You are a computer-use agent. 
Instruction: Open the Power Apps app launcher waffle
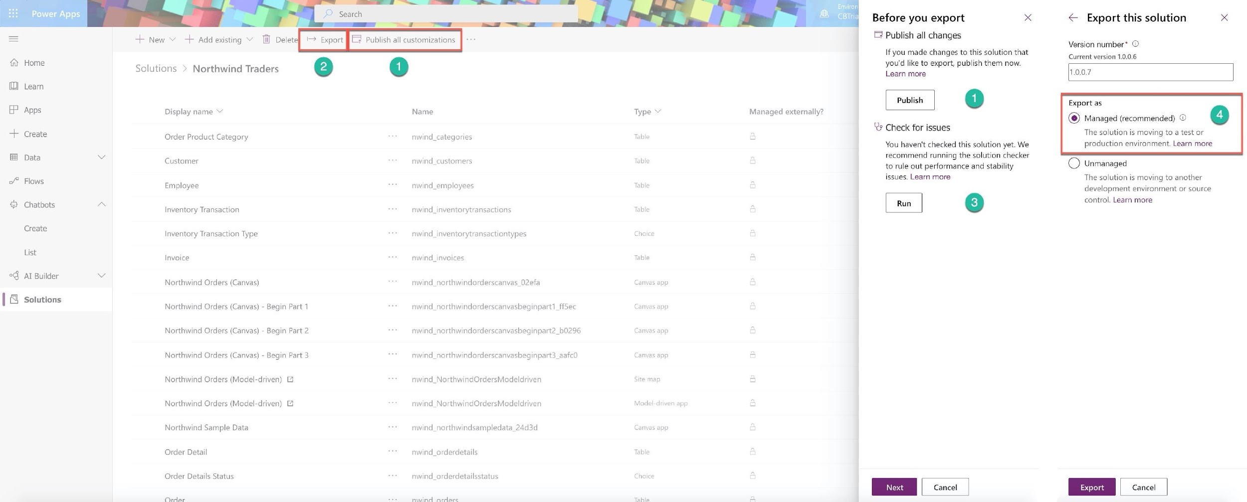[x=13, y=13]
